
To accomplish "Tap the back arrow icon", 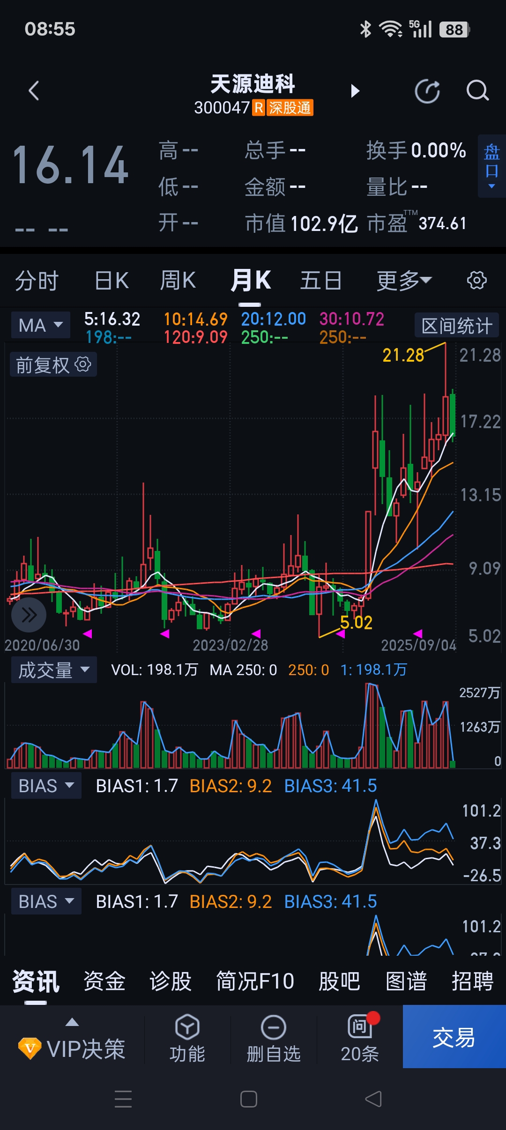I will point(34,90).
